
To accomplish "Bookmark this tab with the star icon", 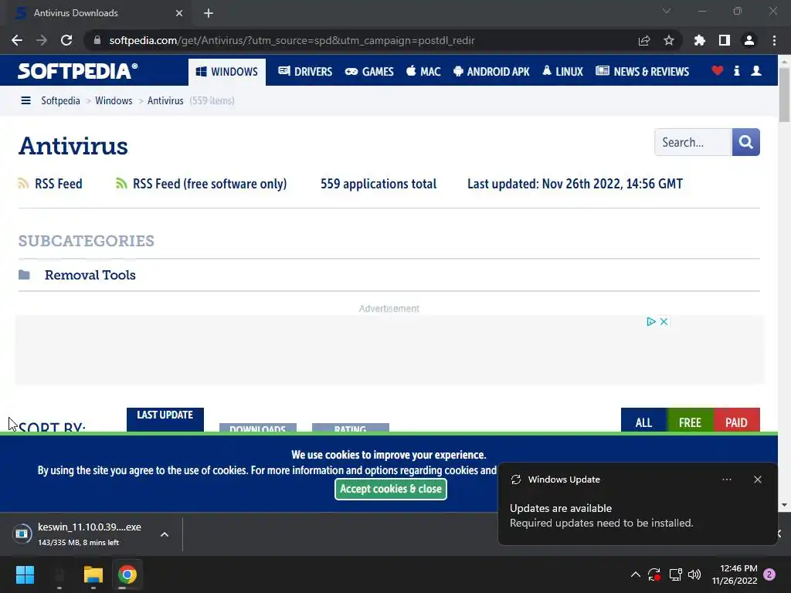I will (x=669, y=40).
